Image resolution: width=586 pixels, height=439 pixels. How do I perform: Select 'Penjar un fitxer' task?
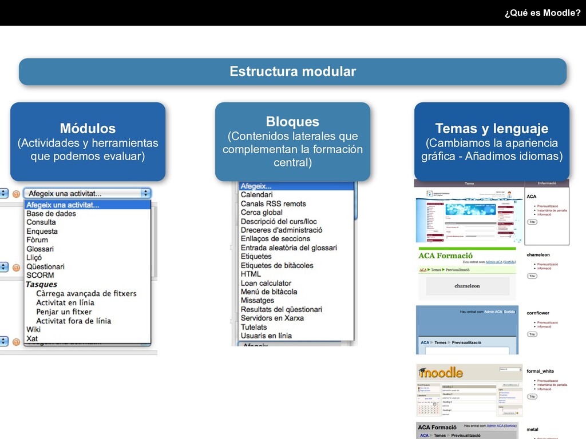(64, 312)
